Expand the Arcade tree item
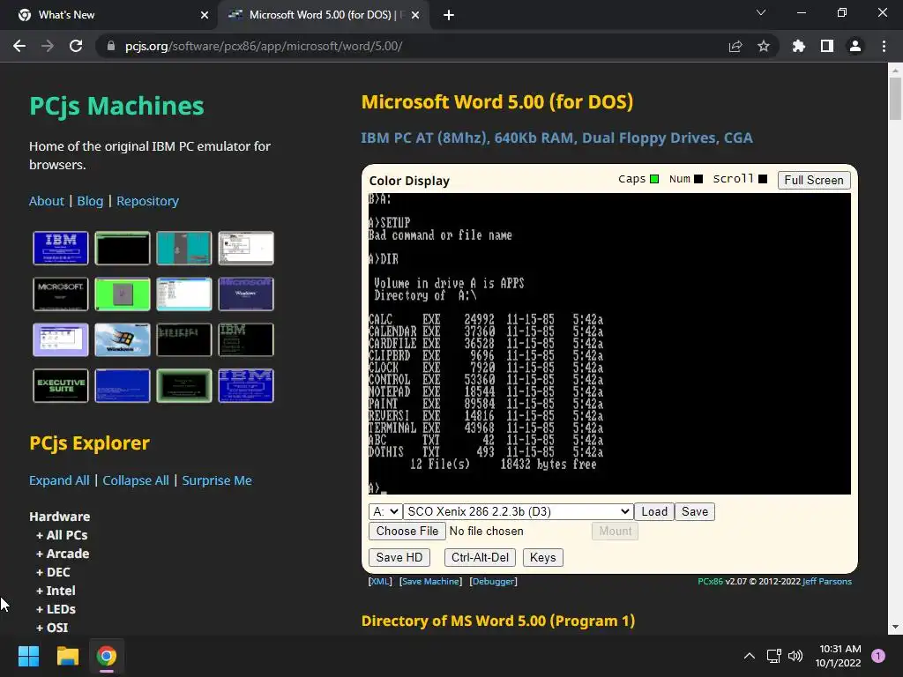Screen dimensions: 903x677 click(x=63, y=554)
